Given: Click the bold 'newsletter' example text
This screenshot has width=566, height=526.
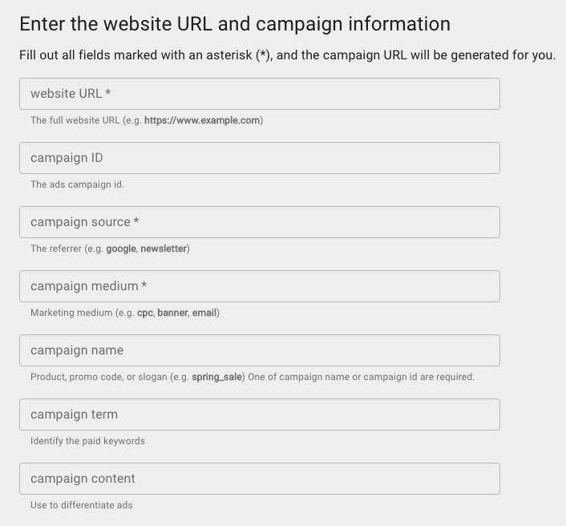Looking at the screenshot, I should (164, 249).
